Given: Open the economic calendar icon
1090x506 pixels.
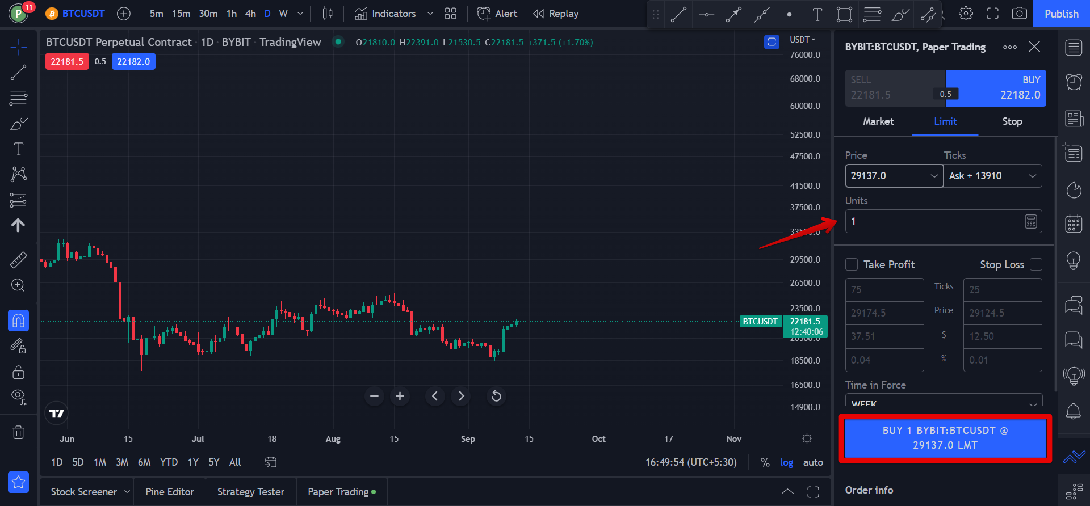Looking at the screenshot, I should (1074, 224).
